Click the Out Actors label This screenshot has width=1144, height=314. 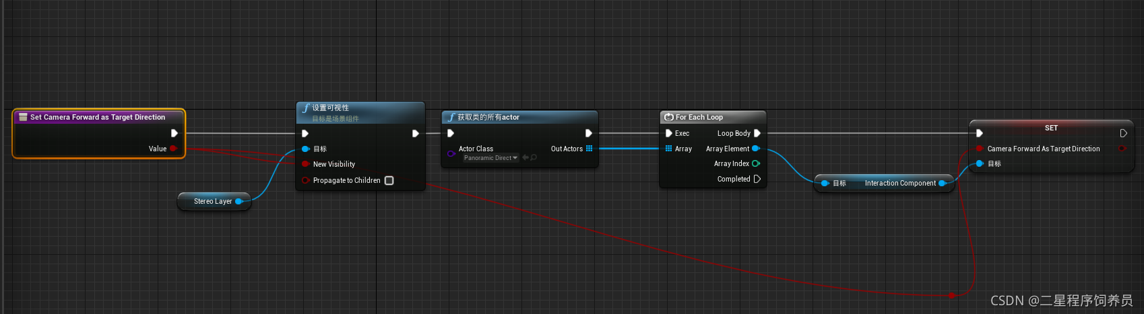pos(567,149)
